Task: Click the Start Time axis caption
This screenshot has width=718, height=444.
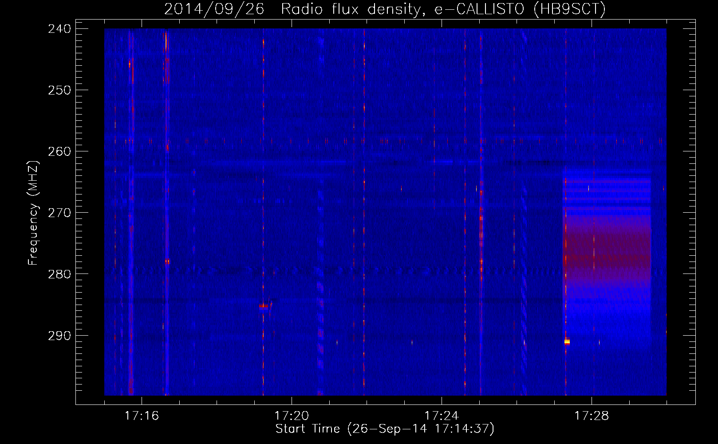Action: (x=385, y=429)
